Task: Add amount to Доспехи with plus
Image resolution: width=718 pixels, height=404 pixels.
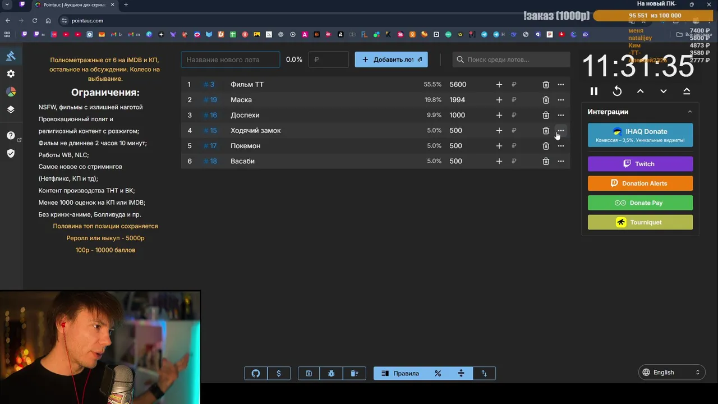Action: pyautogui.click(x=499, y=115)
